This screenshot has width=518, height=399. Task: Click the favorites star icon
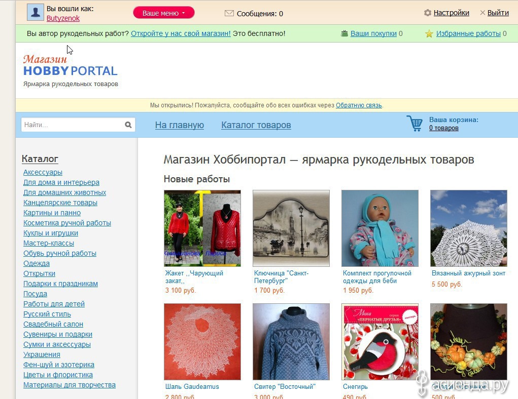[x=429, y=33]
